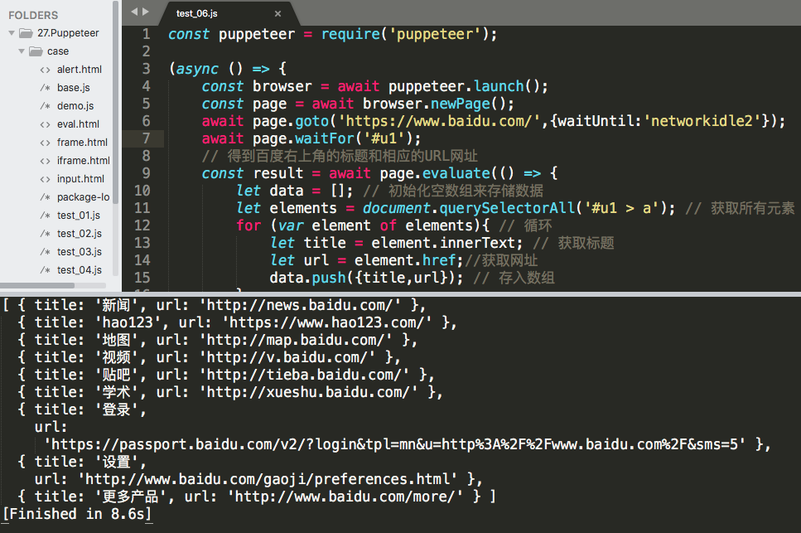The image size is (801, 533).
Task: Click the demo.js file type icon
Action: (x=46, y=106)
